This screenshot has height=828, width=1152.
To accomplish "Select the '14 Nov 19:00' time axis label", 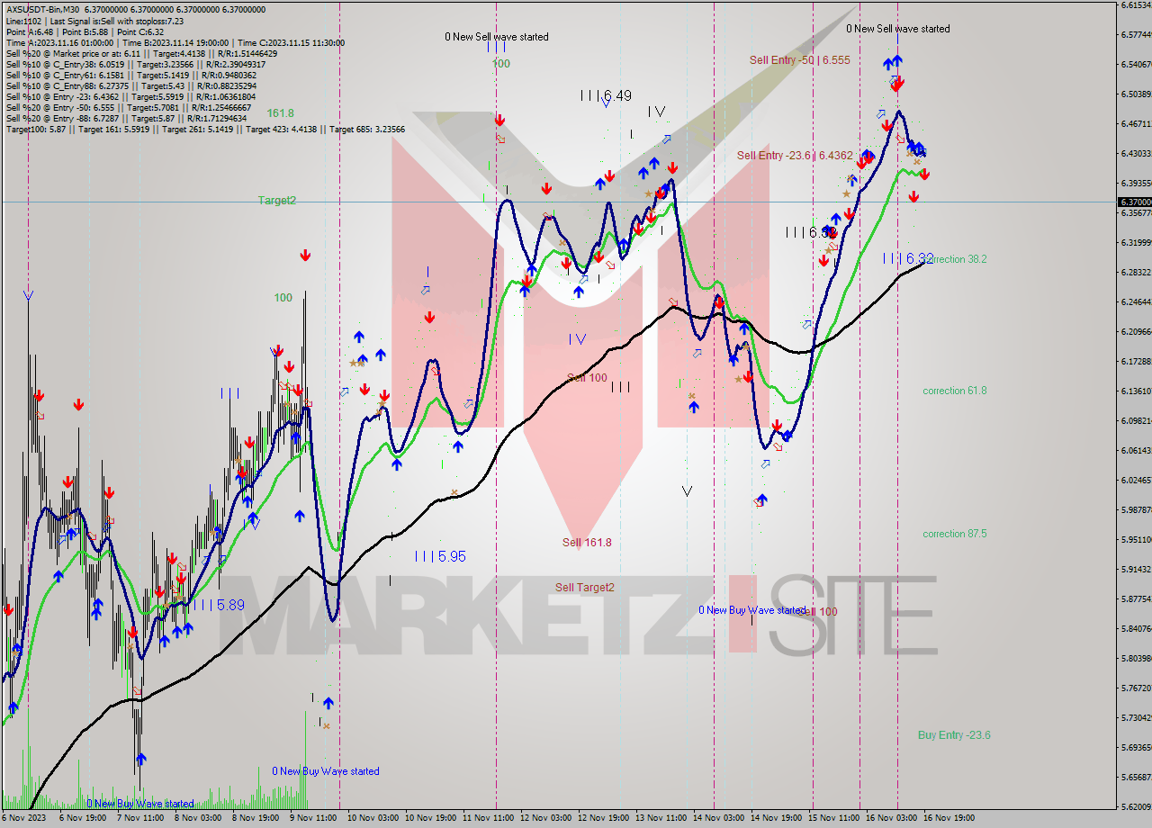I will [x=776, y=818].
